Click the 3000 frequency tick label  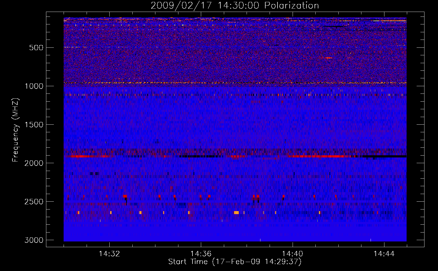34,240
